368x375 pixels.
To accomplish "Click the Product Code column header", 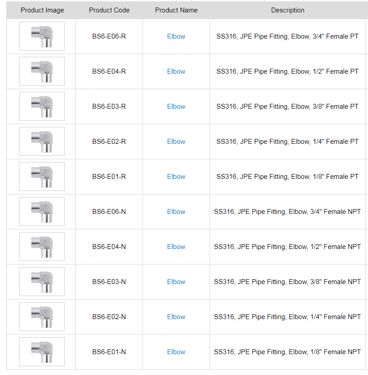I will tap(109, 10).
